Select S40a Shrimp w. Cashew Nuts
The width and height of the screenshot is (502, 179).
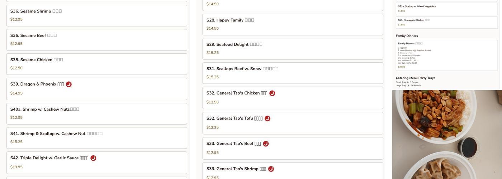point(96,113)
